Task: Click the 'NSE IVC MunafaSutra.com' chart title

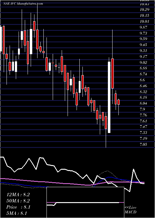Action: coord(23,4)
